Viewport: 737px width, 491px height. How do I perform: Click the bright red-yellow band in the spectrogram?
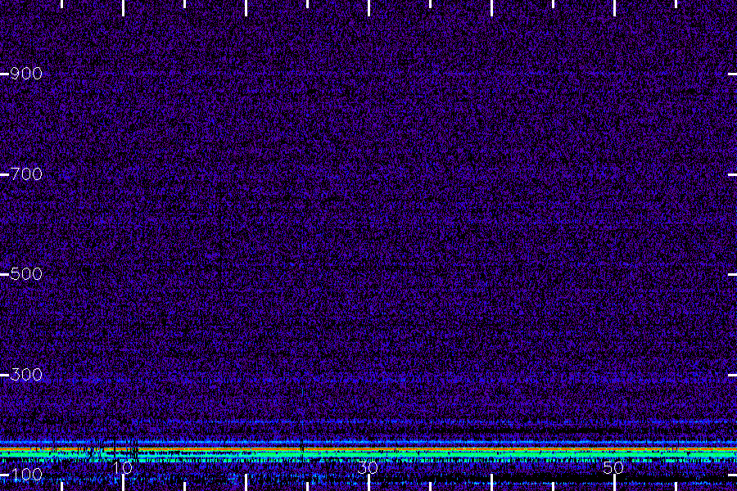(x=368, y=450)
